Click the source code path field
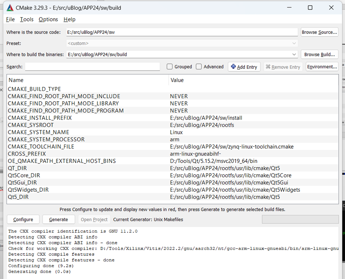 coord(182,32)
